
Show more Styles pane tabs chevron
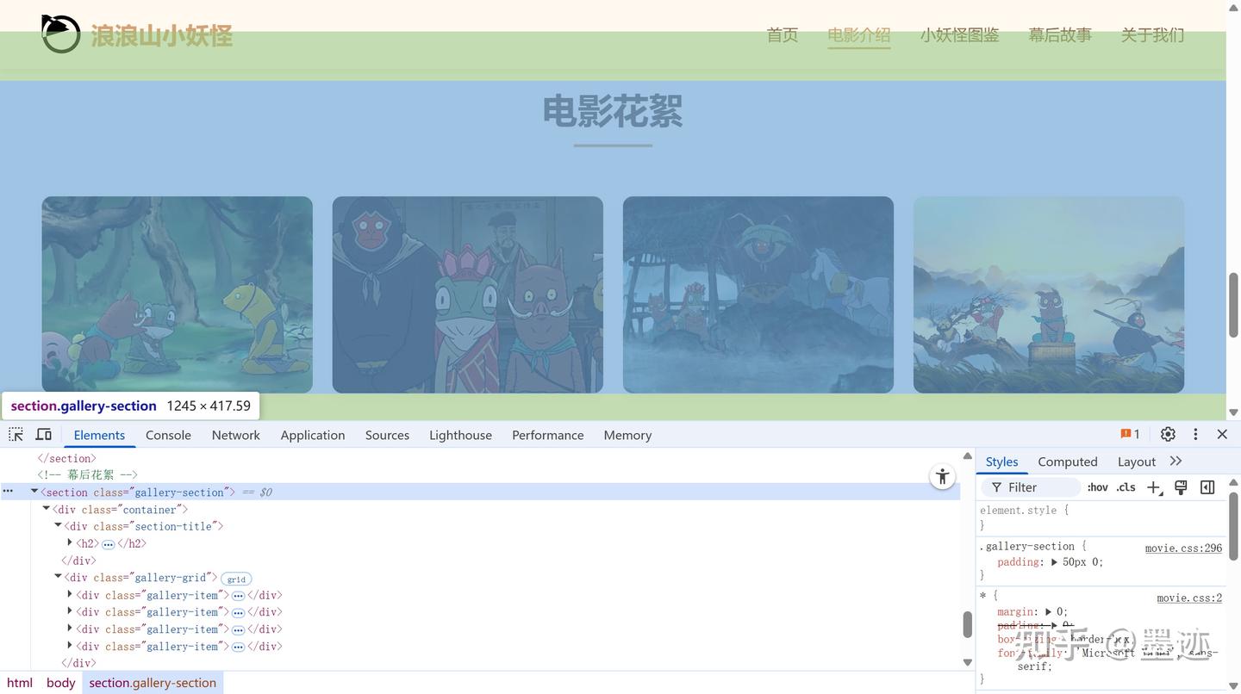coord(1176,462)
